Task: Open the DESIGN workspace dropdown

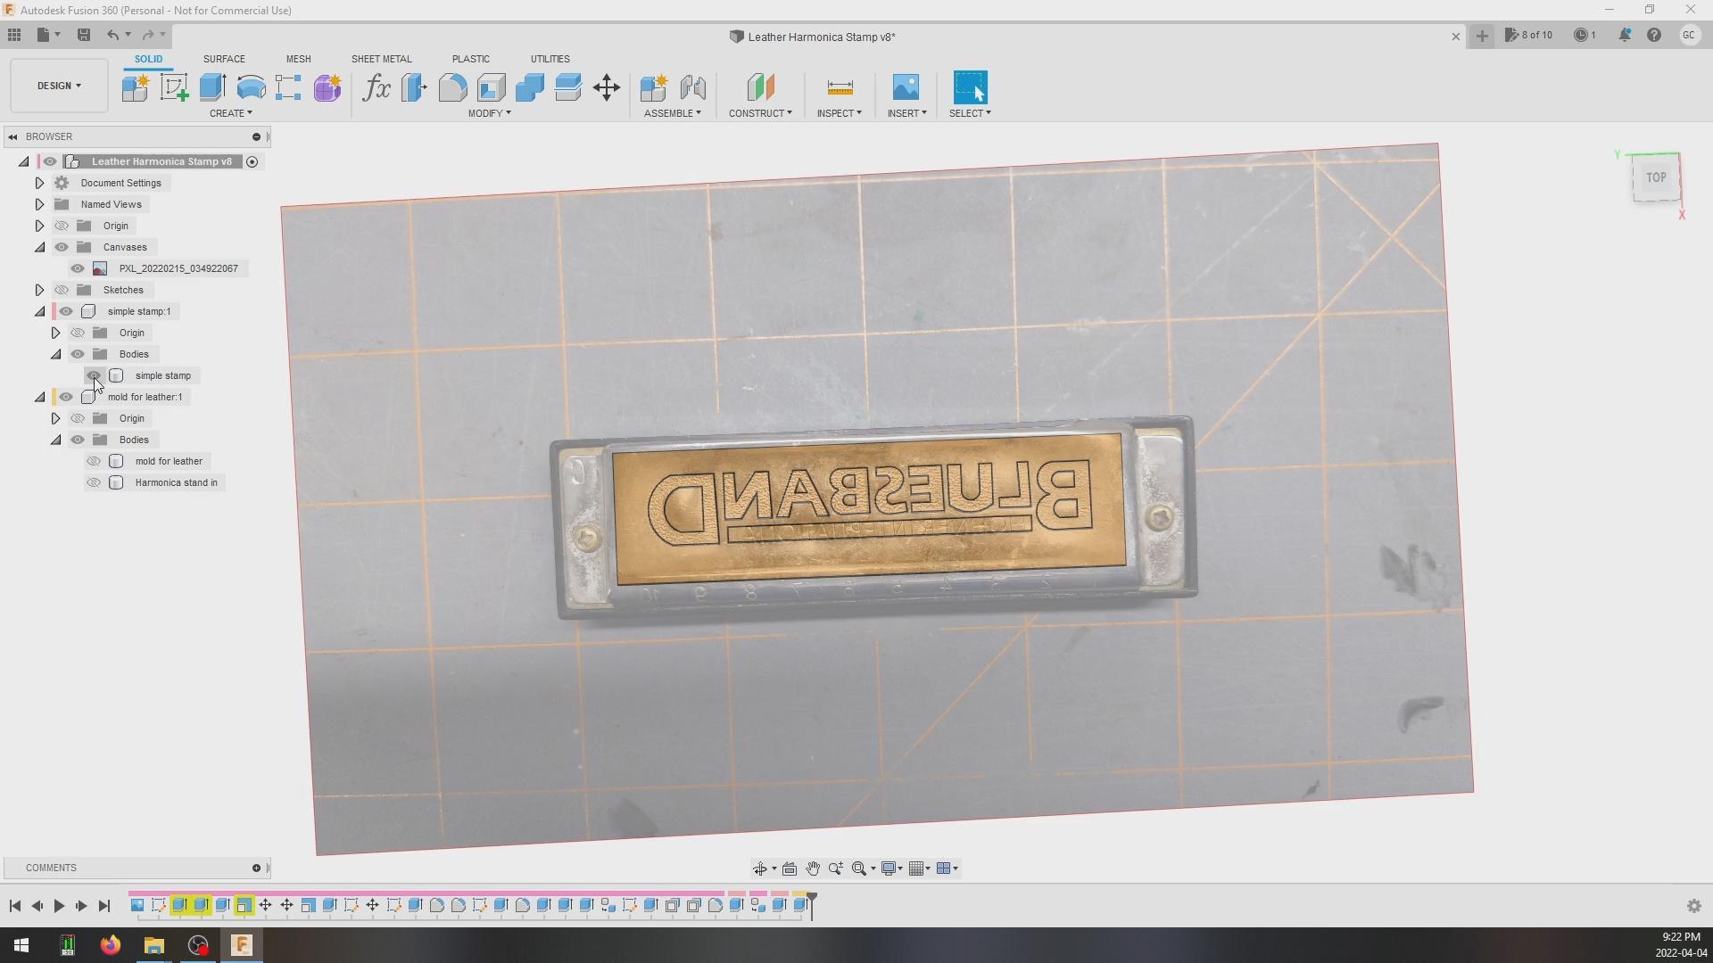Action: coord(59,86)
